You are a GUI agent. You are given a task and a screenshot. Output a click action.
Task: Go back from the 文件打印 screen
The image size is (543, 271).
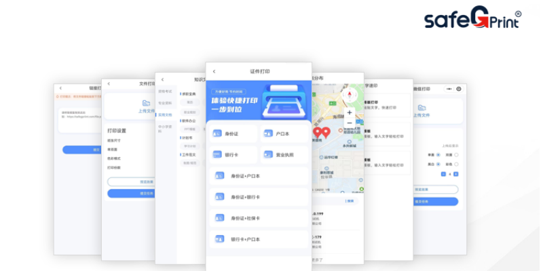[109, 83]
